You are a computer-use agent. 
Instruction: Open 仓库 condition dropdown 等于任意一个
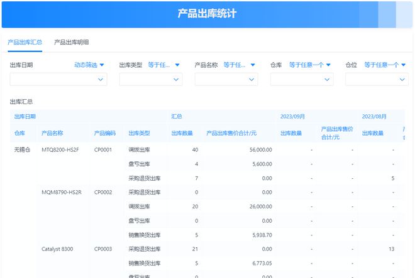click(309, 65)
